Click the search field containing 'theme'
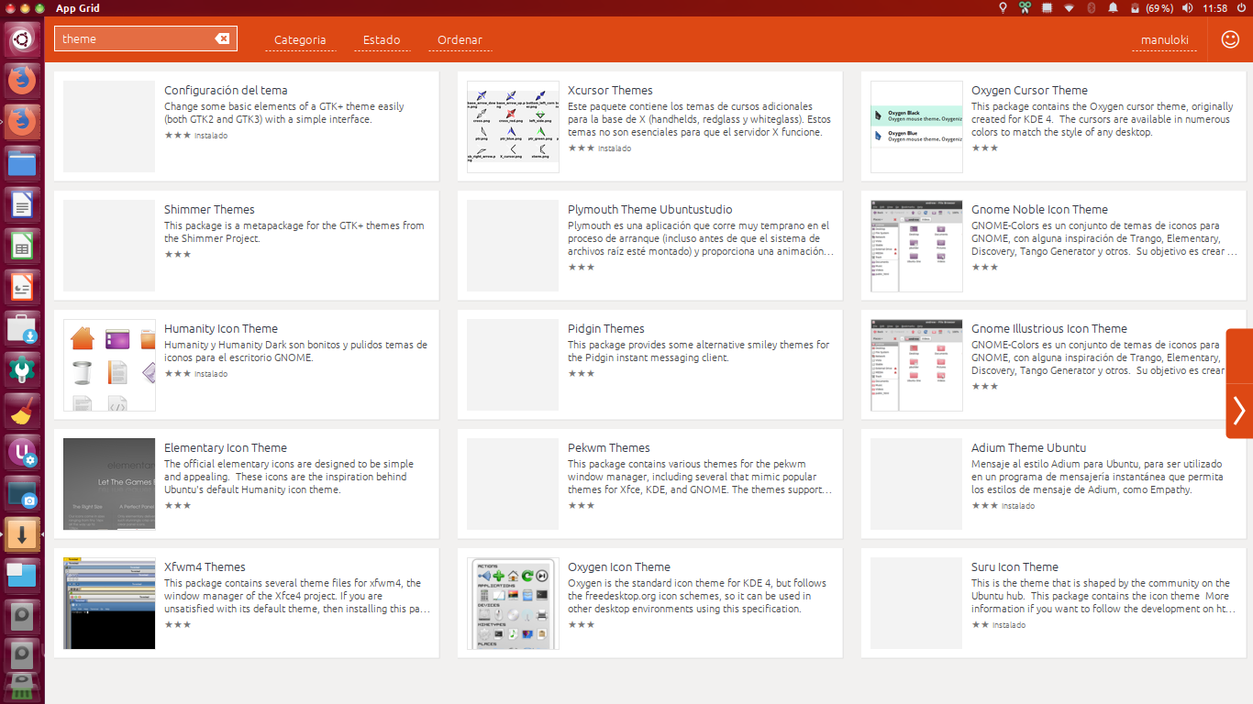1253x704 pixels. (x=133, y=38)
